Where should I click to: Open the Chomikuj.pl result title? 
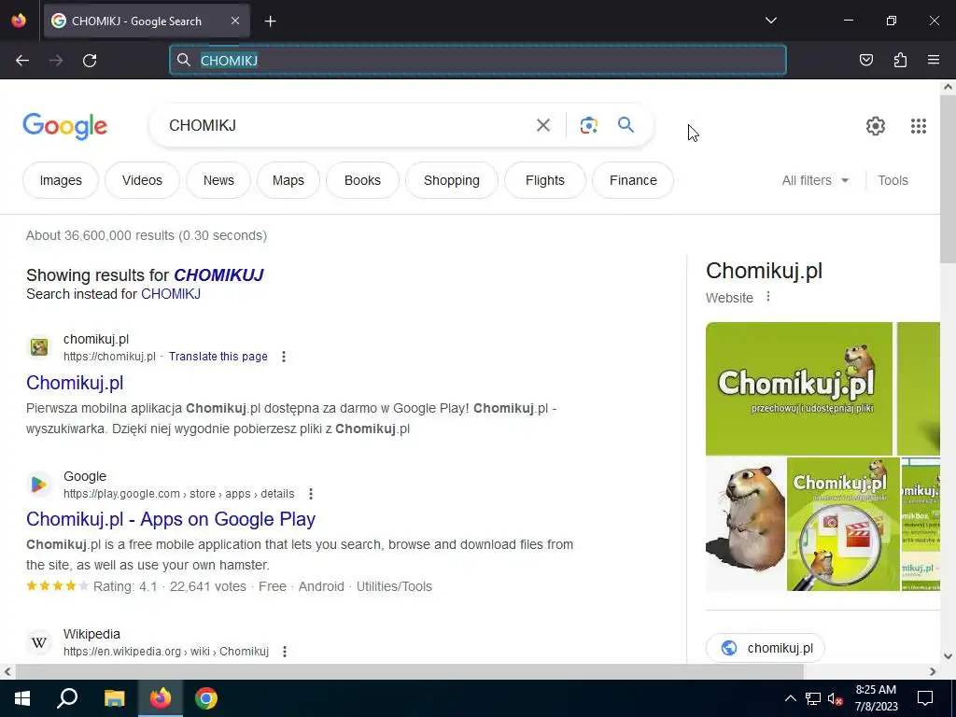75,383
